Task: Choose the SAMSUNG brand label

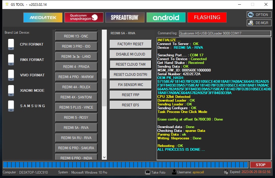Action: (33, 106)
